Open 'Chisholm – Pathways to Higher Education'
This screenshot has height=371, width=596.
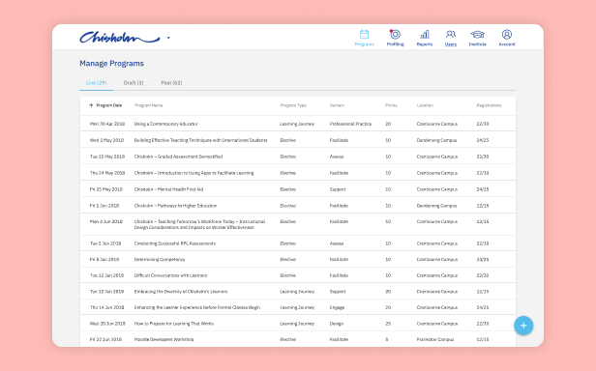click(175, 206)
